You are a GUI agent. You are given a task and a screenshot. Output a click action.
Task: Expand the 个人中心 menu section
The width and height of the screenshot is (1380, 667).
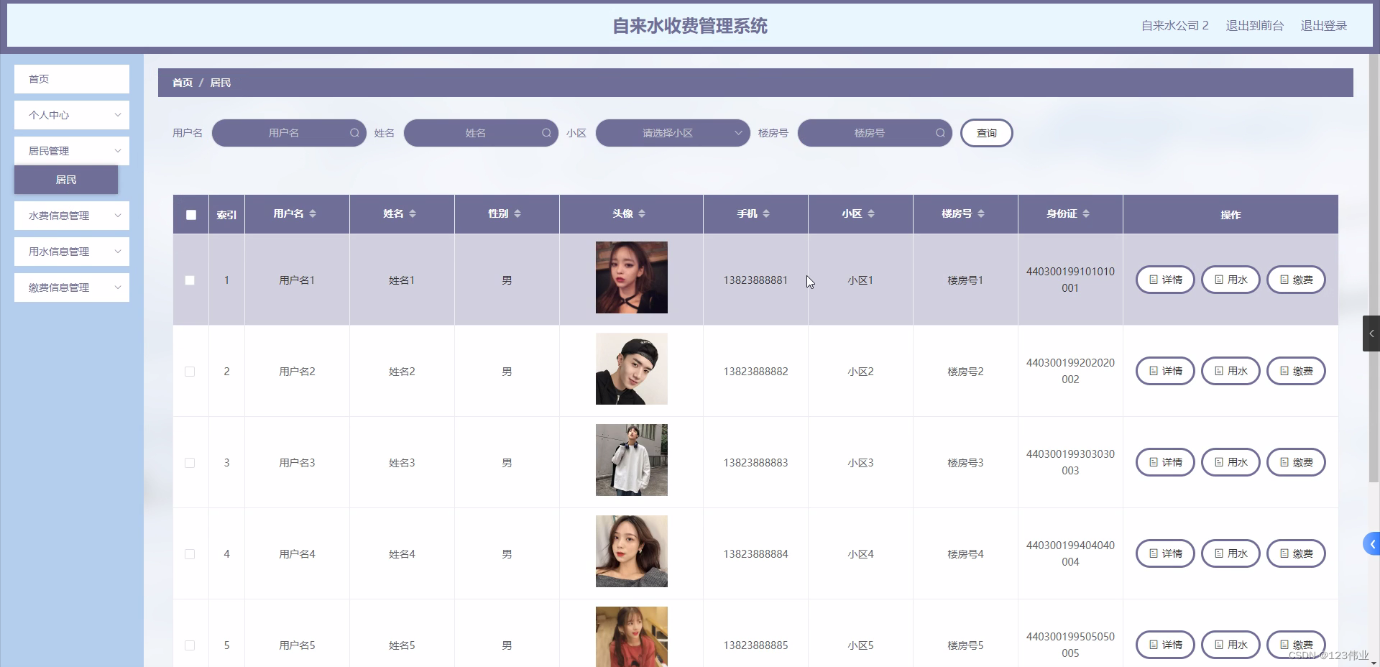(71, 115)
